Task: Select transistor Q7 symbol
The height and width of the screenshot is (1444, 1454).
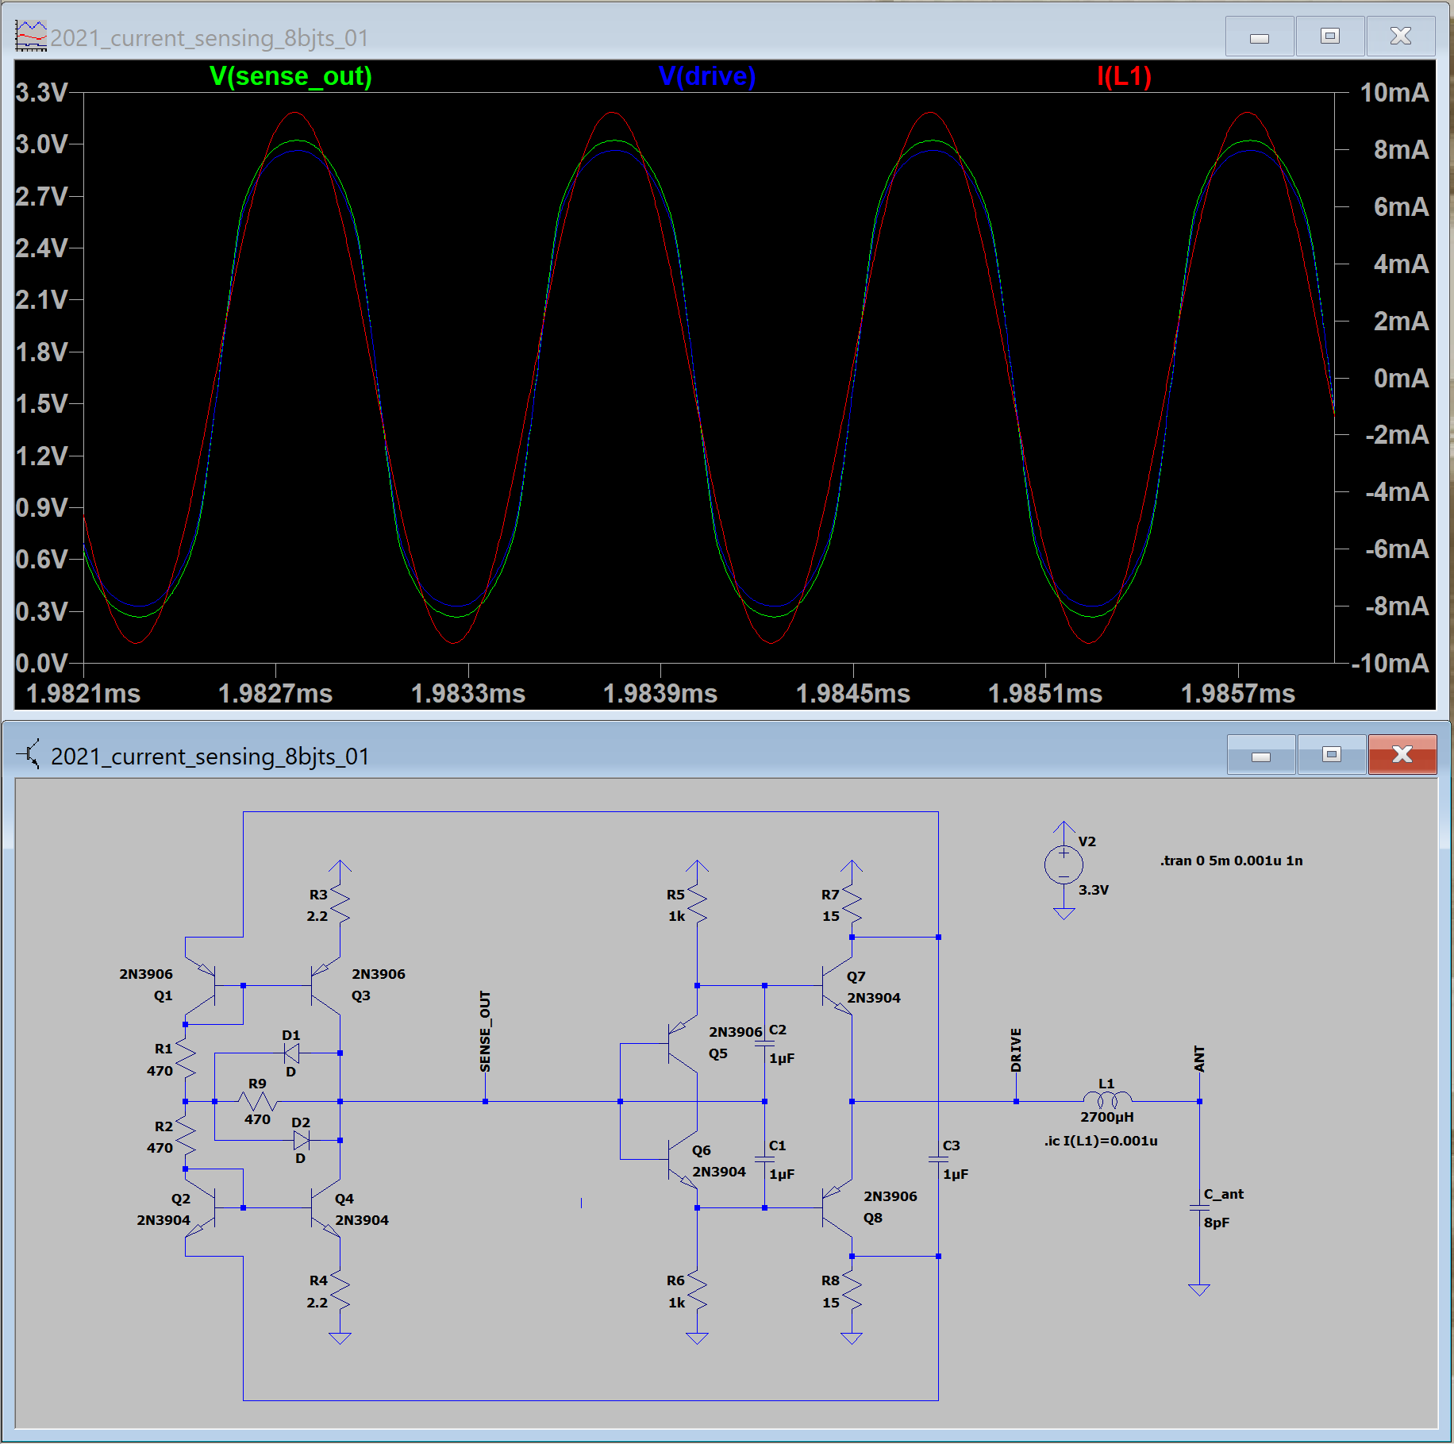Action: click(837, 985)
